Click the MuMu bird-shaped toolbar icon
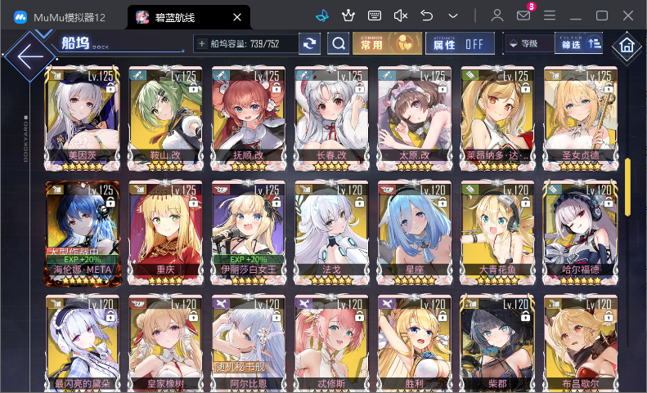This screenshot has width=647, height=393. (322, 16)
